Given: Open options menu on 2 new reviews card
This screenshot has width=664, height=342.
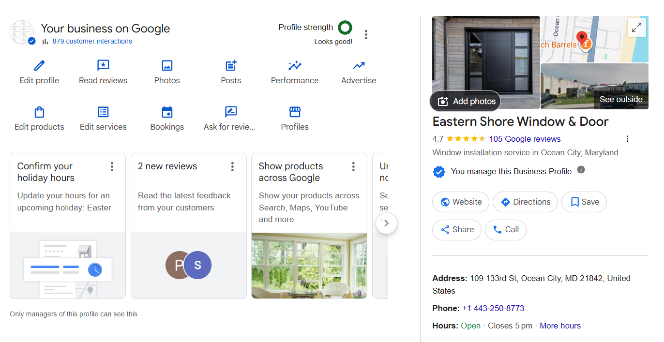Looking at the screenshot, I should tap(232, 166).
